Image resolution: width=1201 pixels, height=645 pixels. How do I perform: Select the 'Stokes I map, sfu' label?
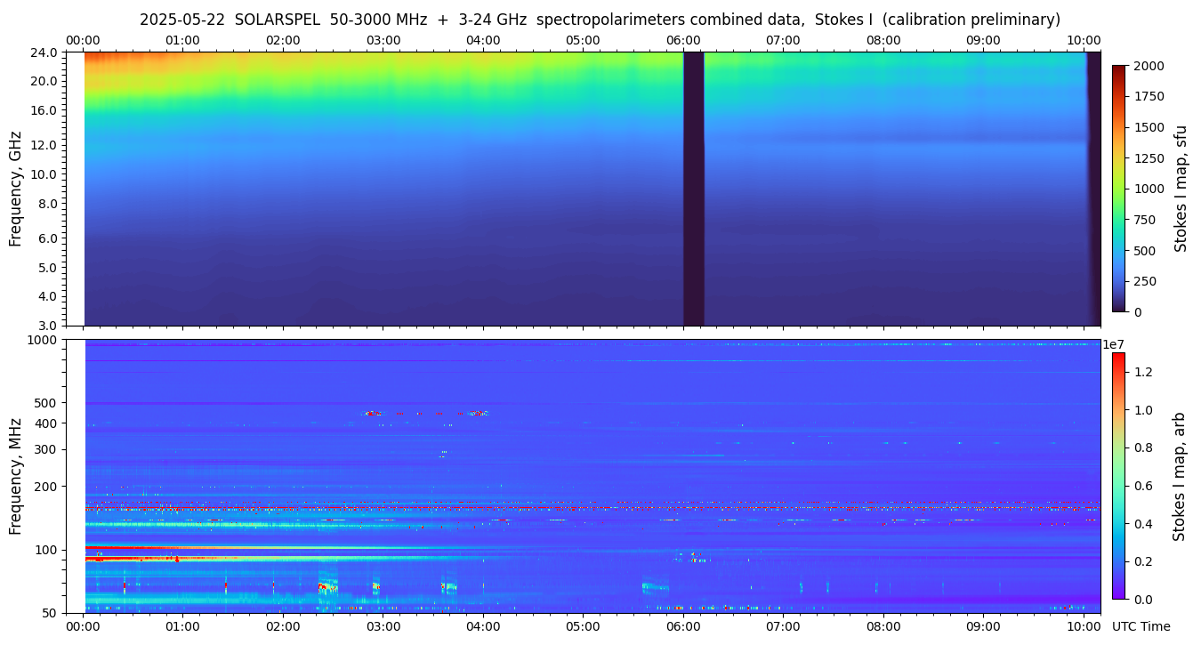tap(1181, 189)
